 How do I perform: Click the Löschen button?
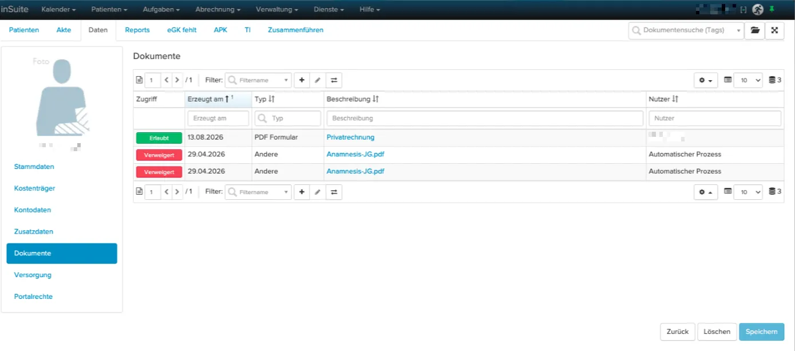tap(717, 332)
